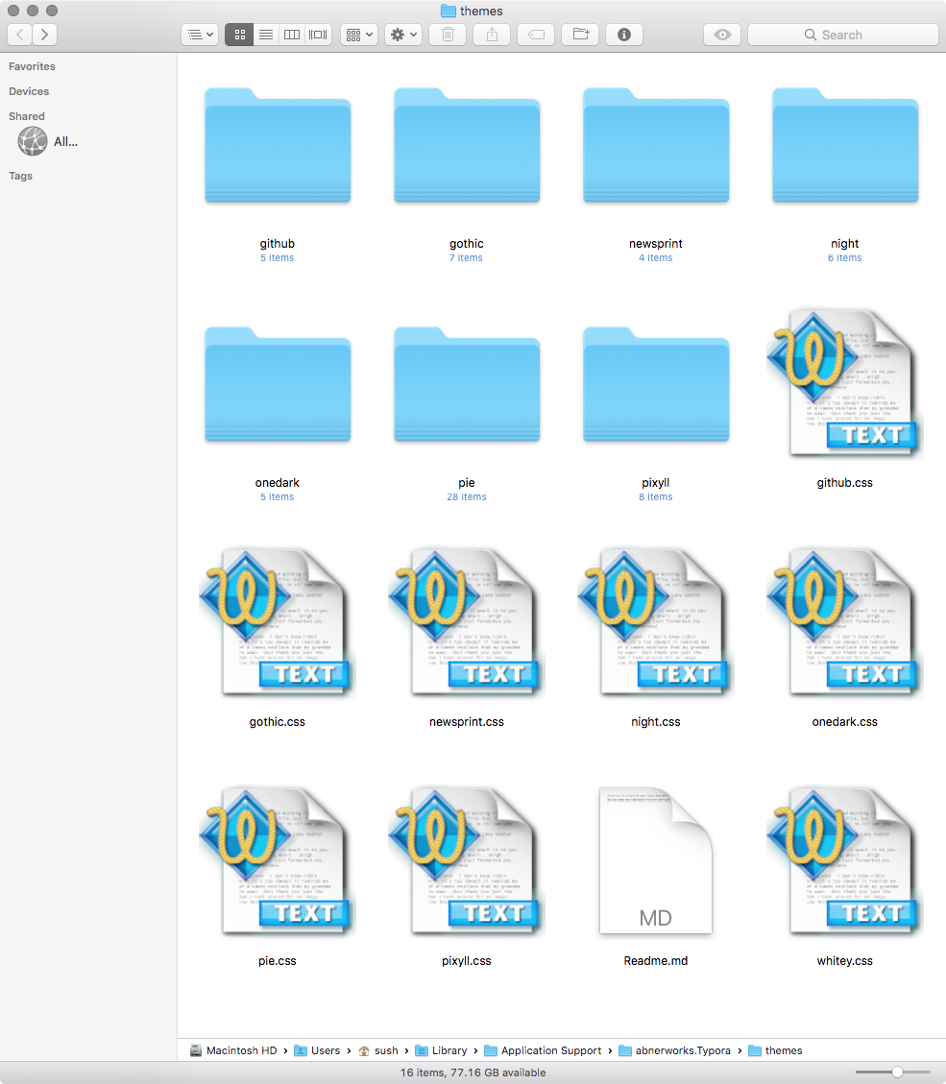Viewport: 946px width, 1084px height.
Task: Open the Readme.md file
Action: (x=656, y=861)
